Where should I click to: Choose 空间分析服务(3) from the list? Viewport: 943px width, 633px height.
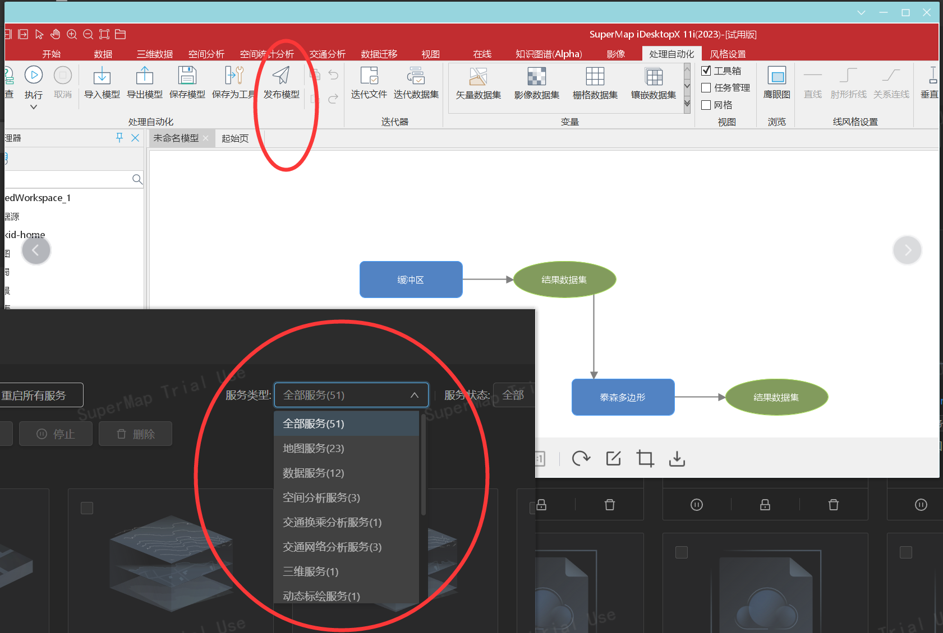(x=347, y=497)
